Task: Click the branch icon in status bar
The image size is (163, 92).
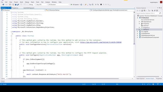Action: point(158,84)
